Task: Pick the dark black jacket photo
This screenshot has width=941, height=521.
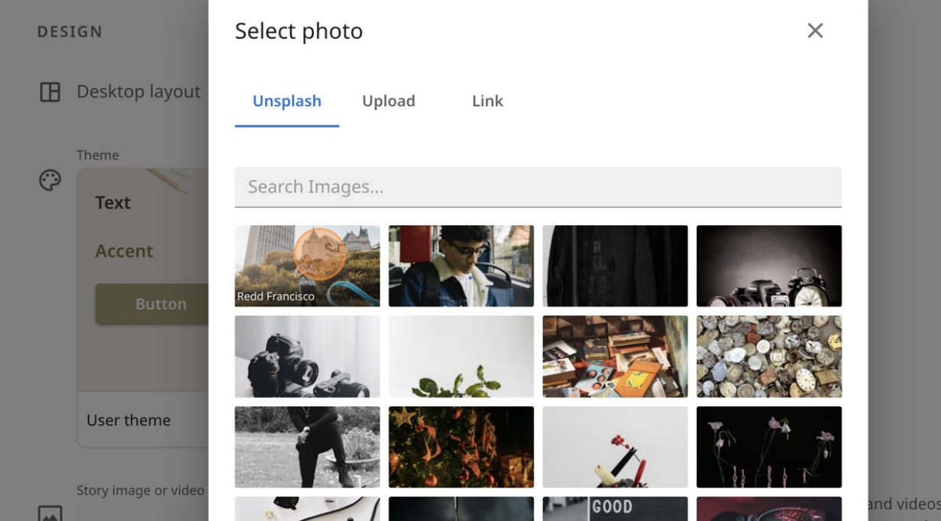Action: 615,265
